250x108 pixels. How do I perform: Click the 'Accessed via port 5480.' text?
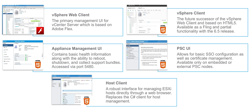pyautogui.click(x=73, y=67)
